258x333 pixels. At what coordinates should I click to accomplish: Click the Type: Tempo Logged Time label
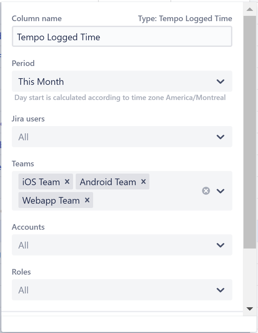185,18
